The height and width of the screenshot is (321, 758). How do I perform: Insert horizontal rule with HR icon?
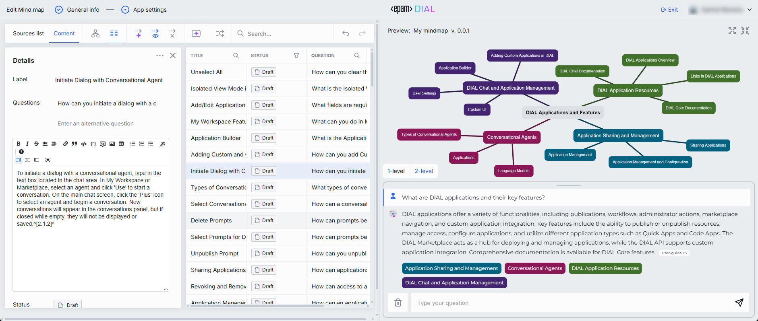[45, 144]
